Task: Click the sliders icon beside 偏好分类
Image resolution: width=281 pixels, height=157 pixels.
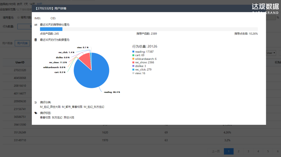Action: (36, 102)
